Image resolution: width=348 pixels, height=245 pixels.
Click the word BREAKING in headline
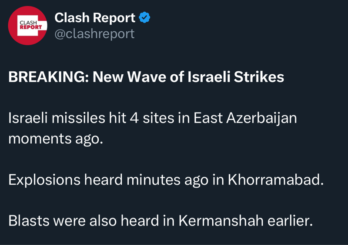click(x=48, y=77)
